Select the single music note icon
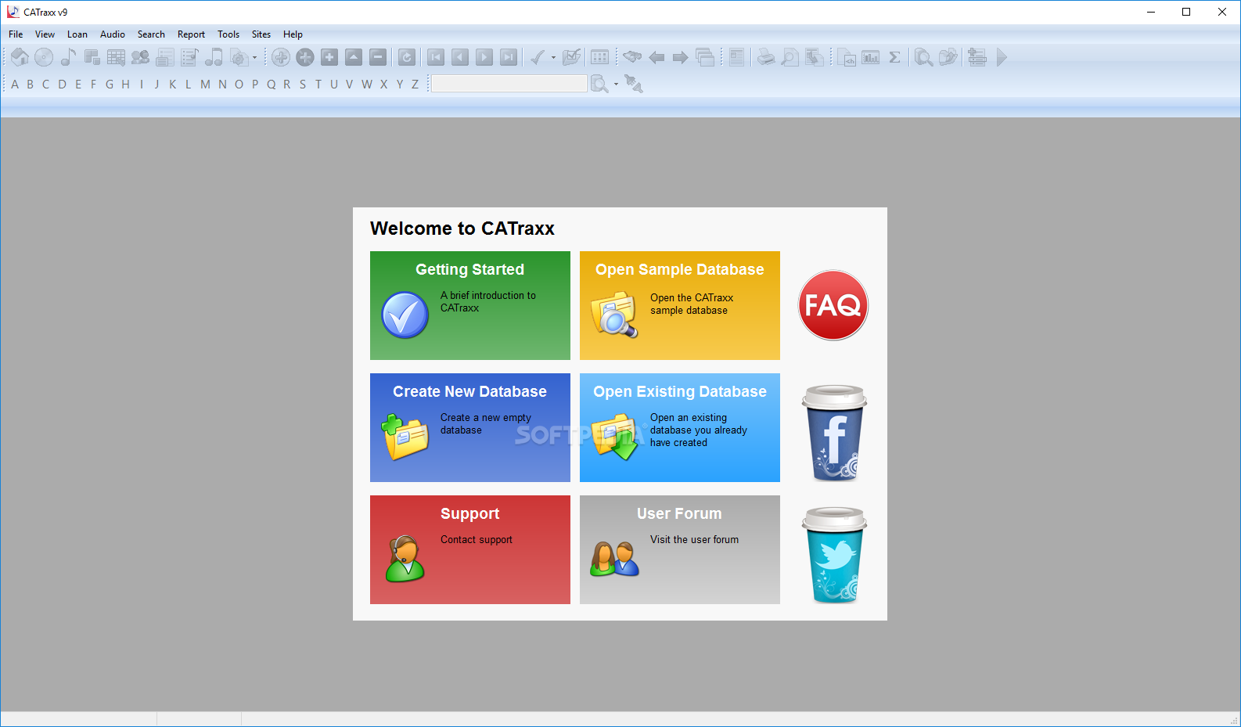 coord(68,57)
